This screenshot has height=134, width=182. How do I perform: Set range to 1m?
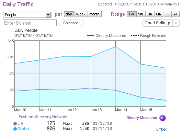(141, 14)
